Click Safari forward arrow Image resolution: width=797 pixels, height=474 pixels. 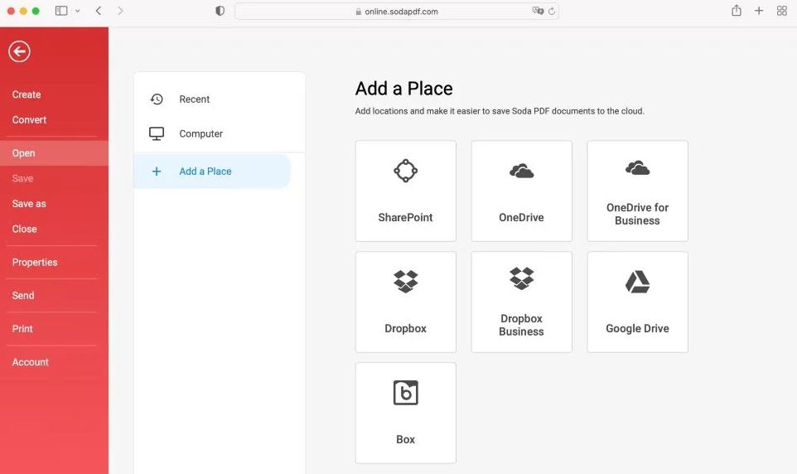pyautogui.click(x=120, y=11)
